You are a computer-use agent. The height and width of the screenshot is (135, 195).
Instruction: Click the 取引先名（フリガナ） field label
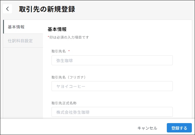click(x=69, y=77)
